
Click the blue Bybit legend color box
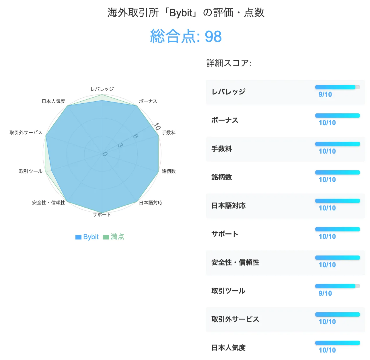pyautogui.click(x=78, y=237)
